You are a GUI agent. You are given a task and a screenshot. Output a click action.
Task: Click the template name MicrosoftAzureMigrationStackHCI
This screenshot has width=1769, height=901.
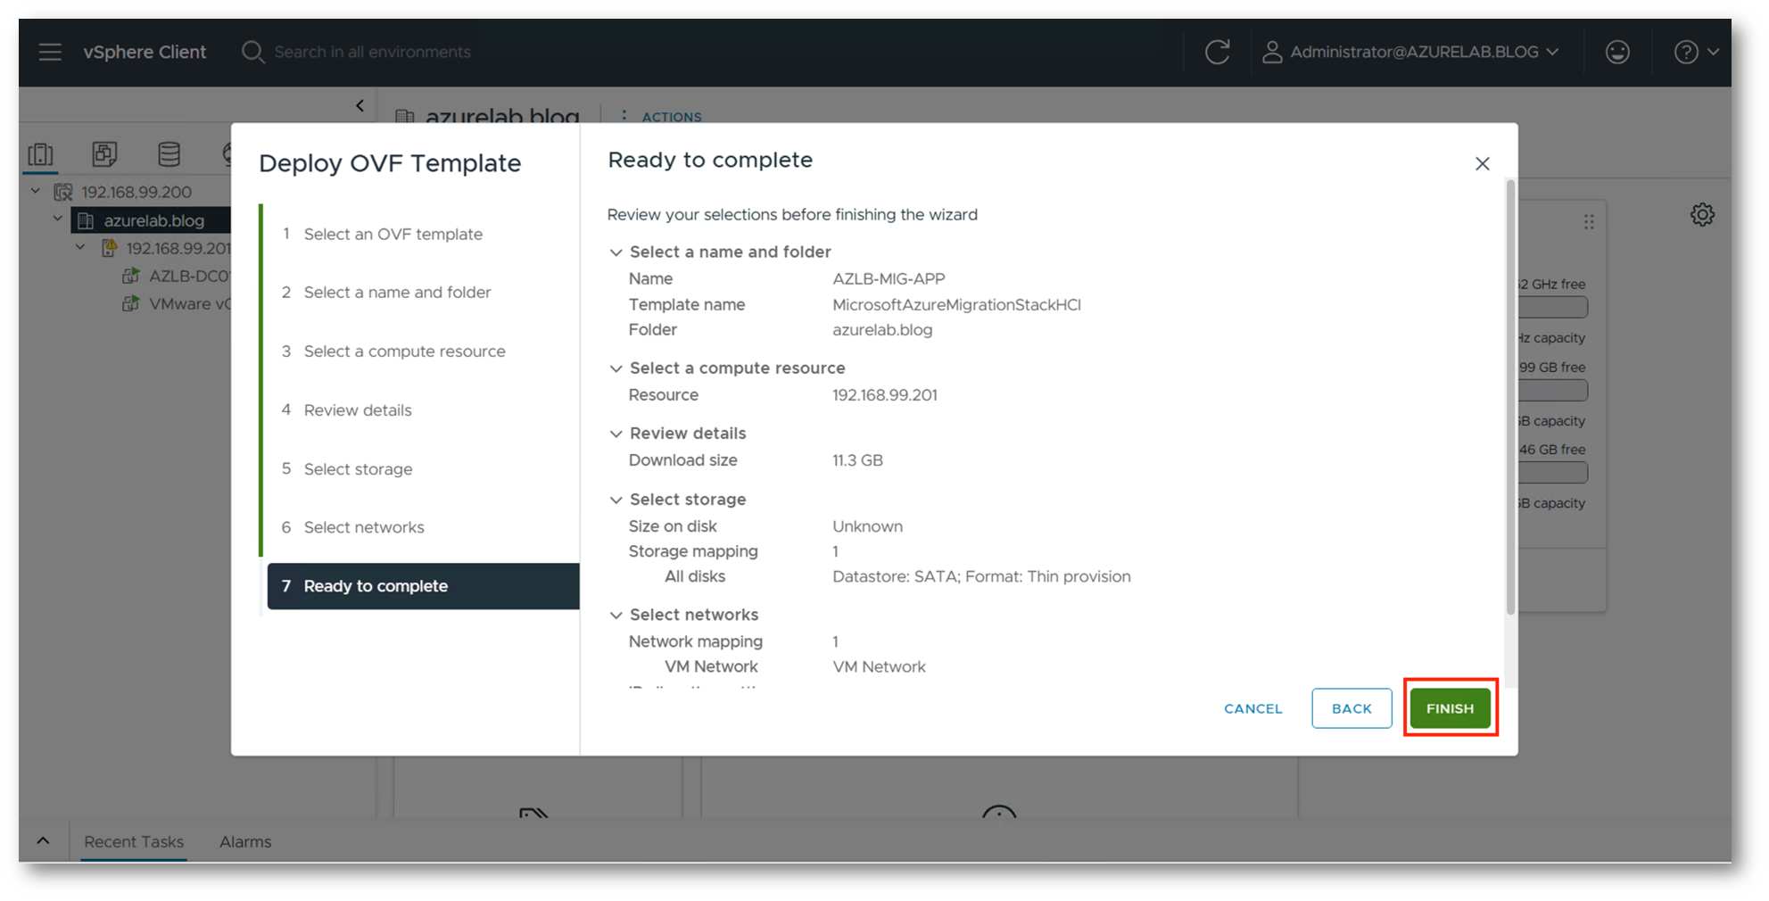[x=956, y=304]
